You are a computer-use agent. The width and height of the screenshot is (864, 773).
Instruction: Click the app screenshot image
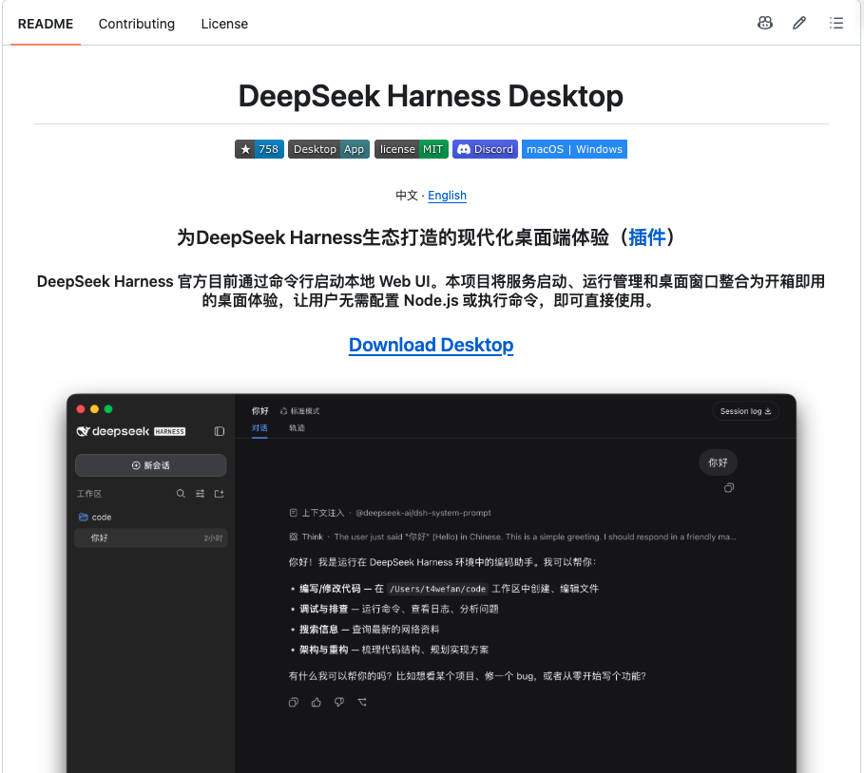(431, 582)
